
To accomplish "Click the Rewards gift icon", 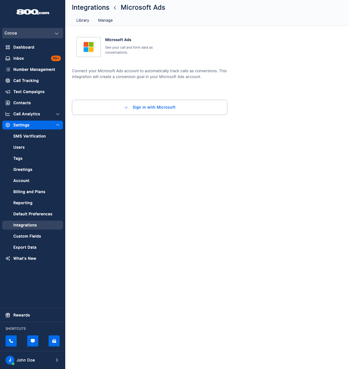I will click(8, 315).
